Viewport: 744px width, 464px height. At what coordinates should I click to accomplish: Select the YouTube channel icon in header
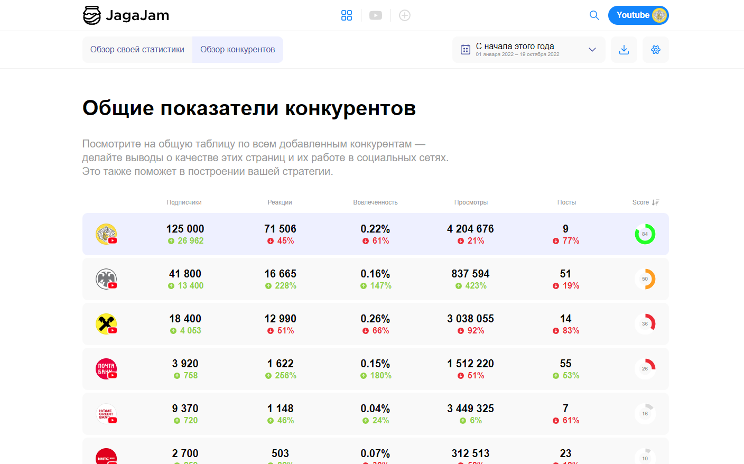[x=376, y=15]
